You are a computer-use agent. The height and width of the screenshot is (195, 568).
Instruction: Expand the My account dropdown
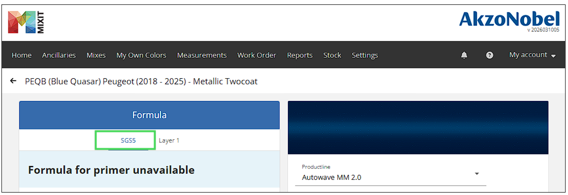(x=532, y=55)
